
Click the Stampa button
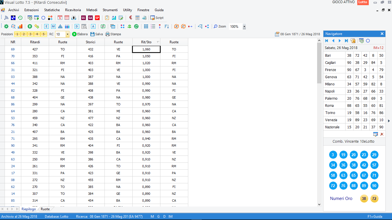[x=113, y=34]
